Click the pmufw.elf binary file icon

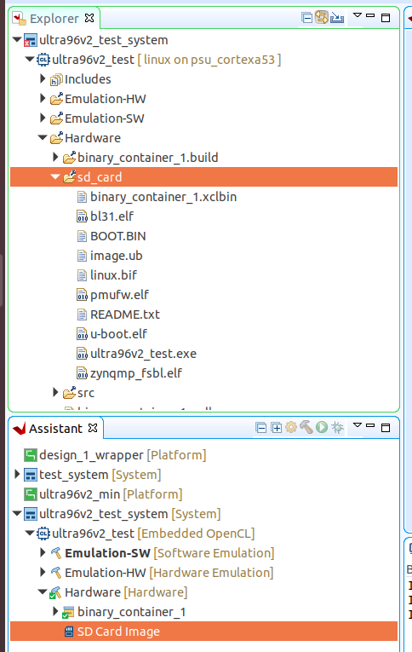[x=83, y=295]
